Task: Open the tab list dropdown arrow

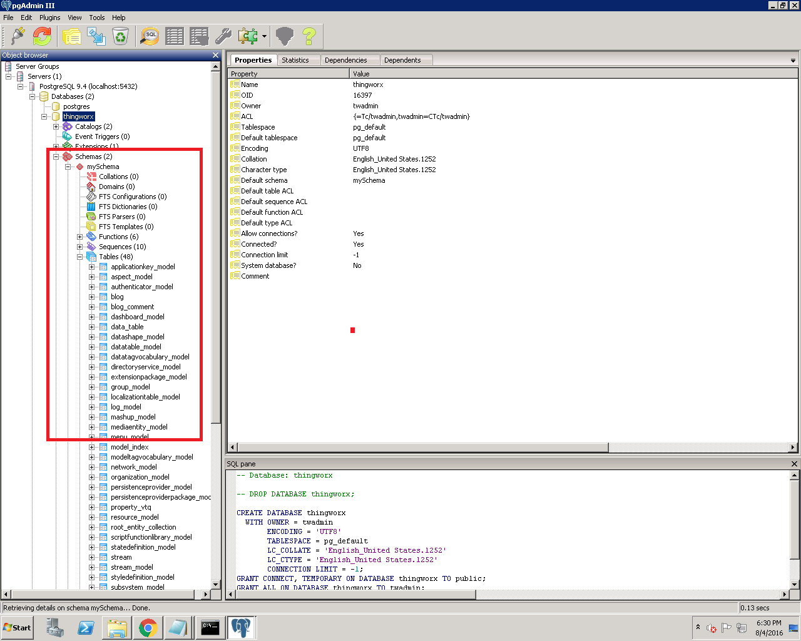Action: (793, 61)
